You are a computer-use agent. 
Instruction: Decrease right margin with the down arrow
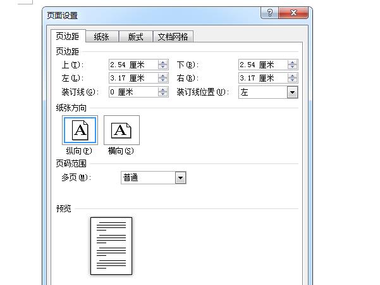[x=293, y=81]
